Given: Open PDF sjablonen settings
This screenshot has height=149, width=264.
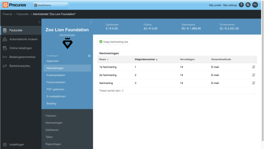Looking at the screenshot, I should click(x=55, y=89).
